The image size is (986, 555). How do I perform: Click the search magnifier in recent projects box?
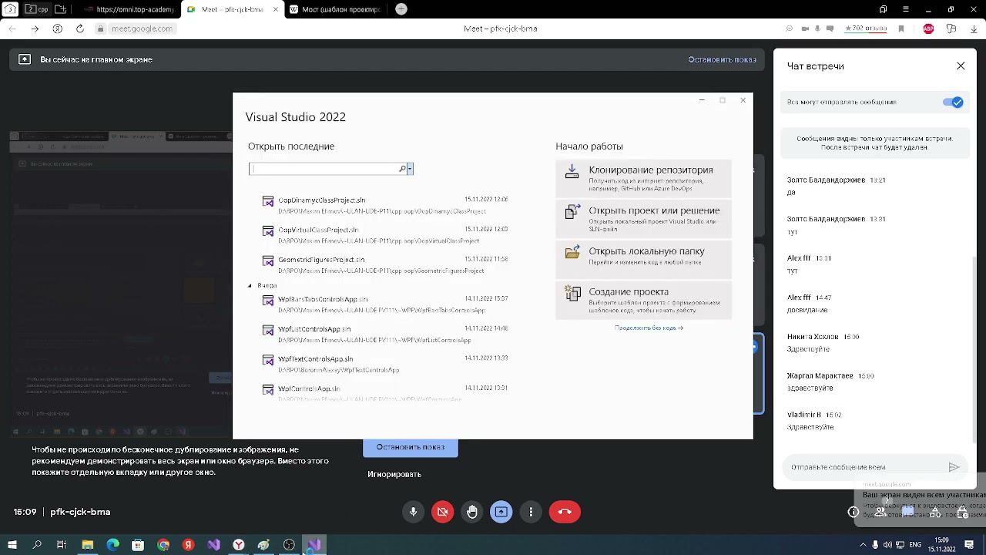click(x=402, y=169)
